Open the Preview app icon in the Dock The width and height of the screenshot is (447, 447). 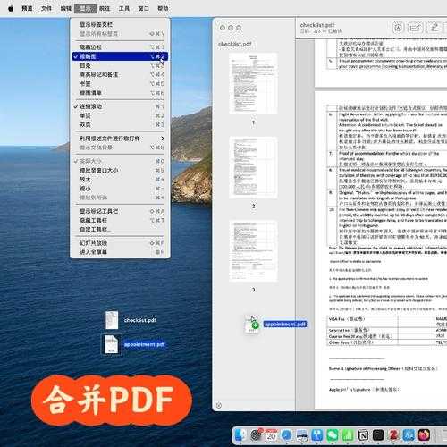point(302,435)
